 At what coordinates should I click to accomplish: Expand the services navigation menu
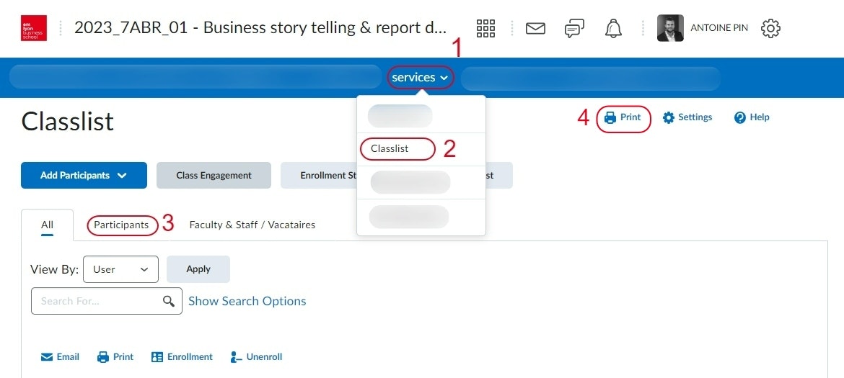(x=421, y=77)
